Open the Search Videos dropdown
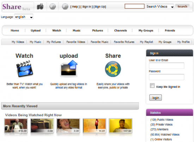Image resolution: width=194 pixels, height=142 pixels. pos(159,7)
